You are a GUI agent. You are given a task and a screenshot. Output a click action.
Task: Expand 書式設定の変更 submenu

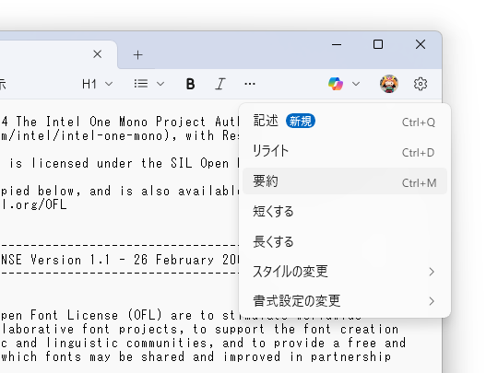(x=345, y=301)
